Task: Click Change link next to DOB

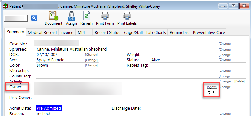Action: (91, 55)
